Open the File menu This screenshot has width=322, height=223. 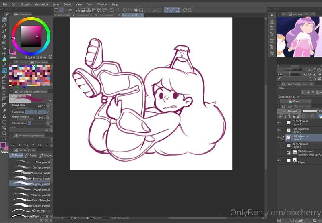point(5,4)
